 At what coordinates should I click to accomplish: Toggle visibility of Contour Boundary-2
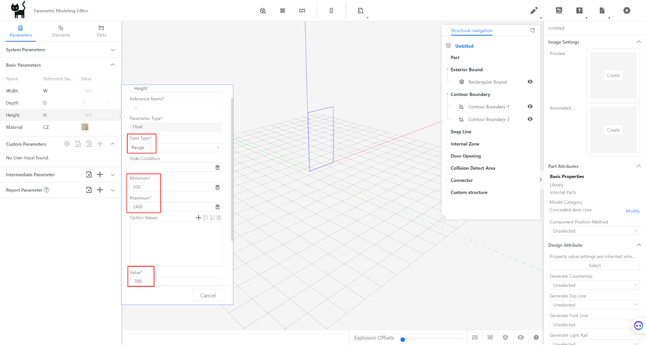click(530, 119)
